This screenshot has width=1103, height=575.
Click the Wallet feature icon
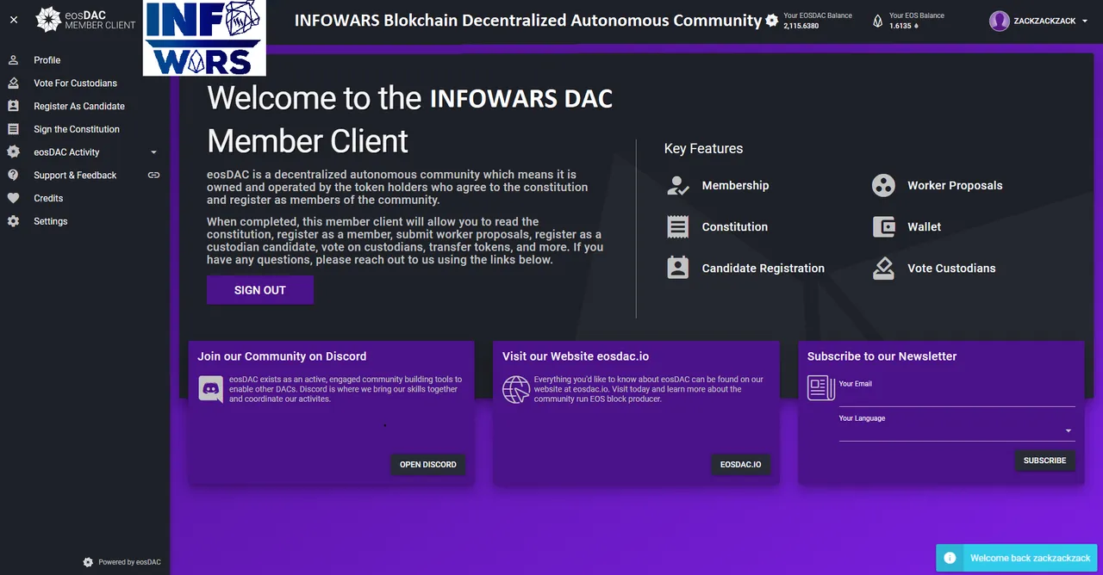coord(883,226)
